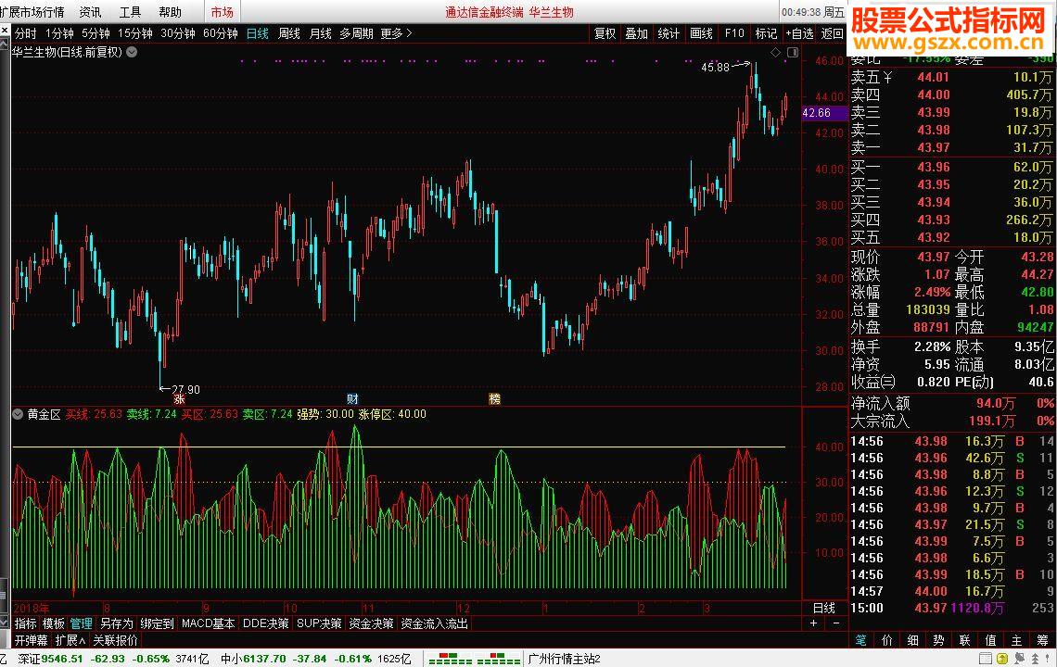The height and width of the screenshot is (667, 1057).
Task: Select the 周线 period tab
Action: click(x=289, y=33)
